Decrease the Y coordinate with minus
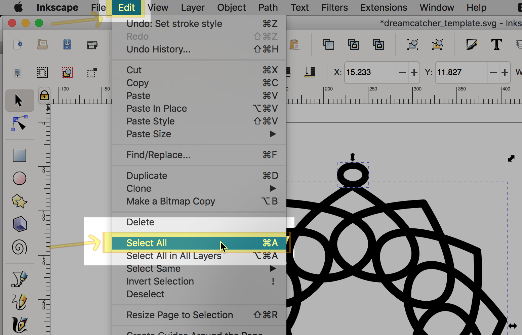 pyautogui.click(x=493, y=73)
